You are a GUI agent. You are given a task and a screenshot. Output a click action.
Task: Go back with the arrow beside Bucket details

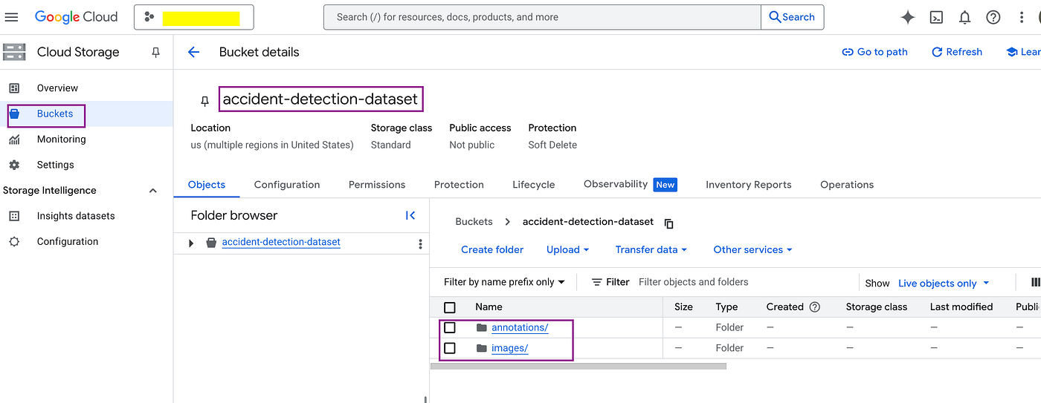(194, 52)
